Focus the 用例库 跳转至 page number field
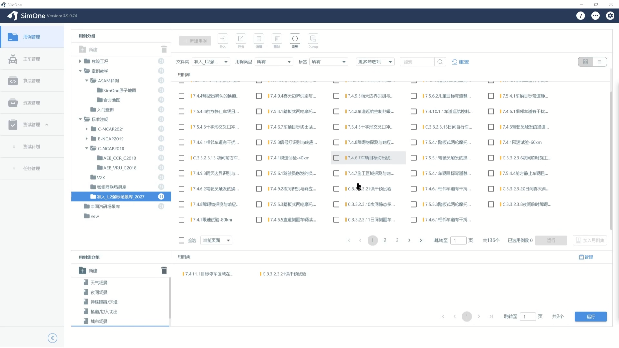Screen dimensions: 619x348 coord(458,240)
